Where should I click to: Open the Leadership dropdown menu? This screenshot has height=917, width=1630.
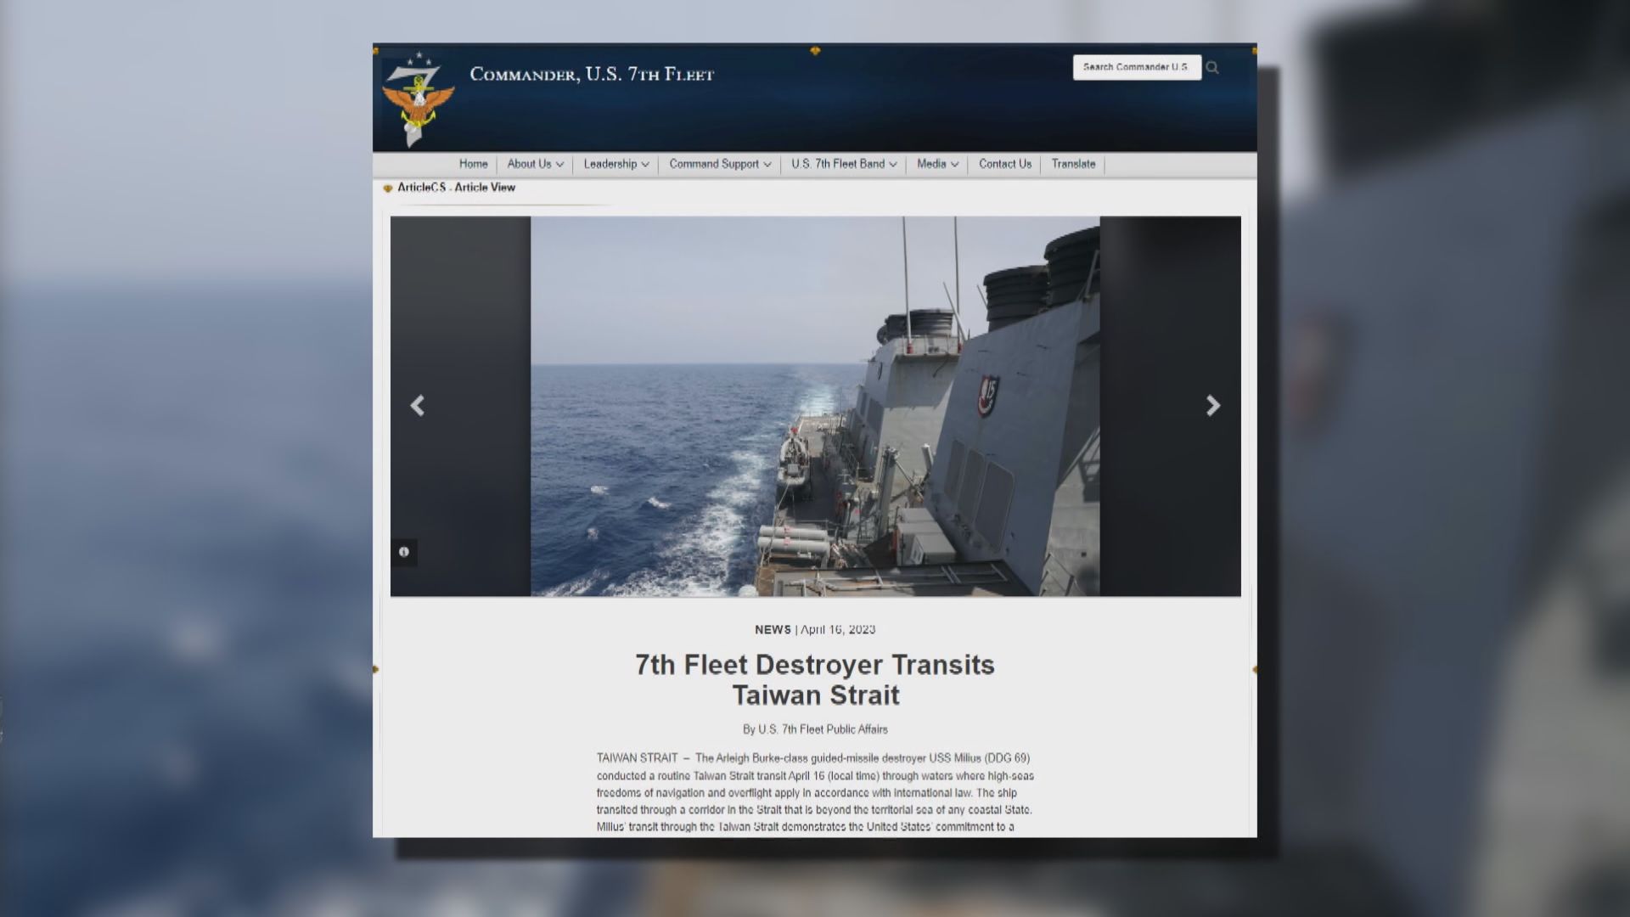[614, 164]
